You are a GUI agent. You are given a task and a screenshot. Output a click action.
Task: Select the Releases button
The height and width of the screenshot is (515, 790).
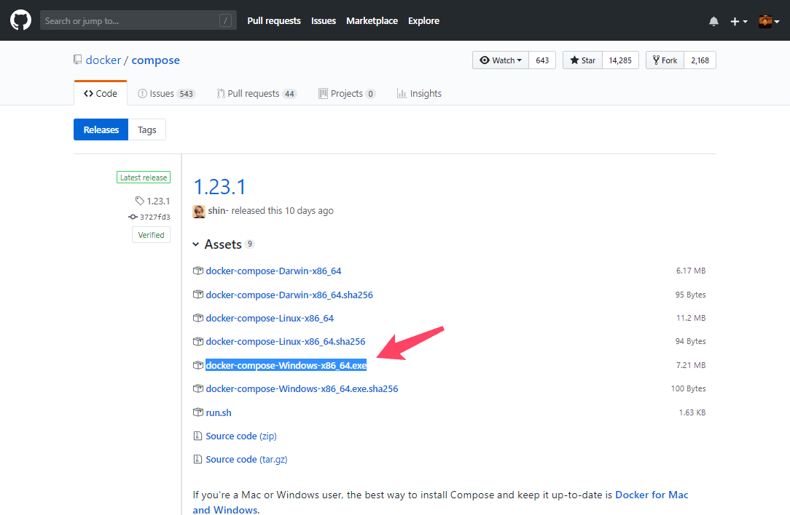(101, 129)
